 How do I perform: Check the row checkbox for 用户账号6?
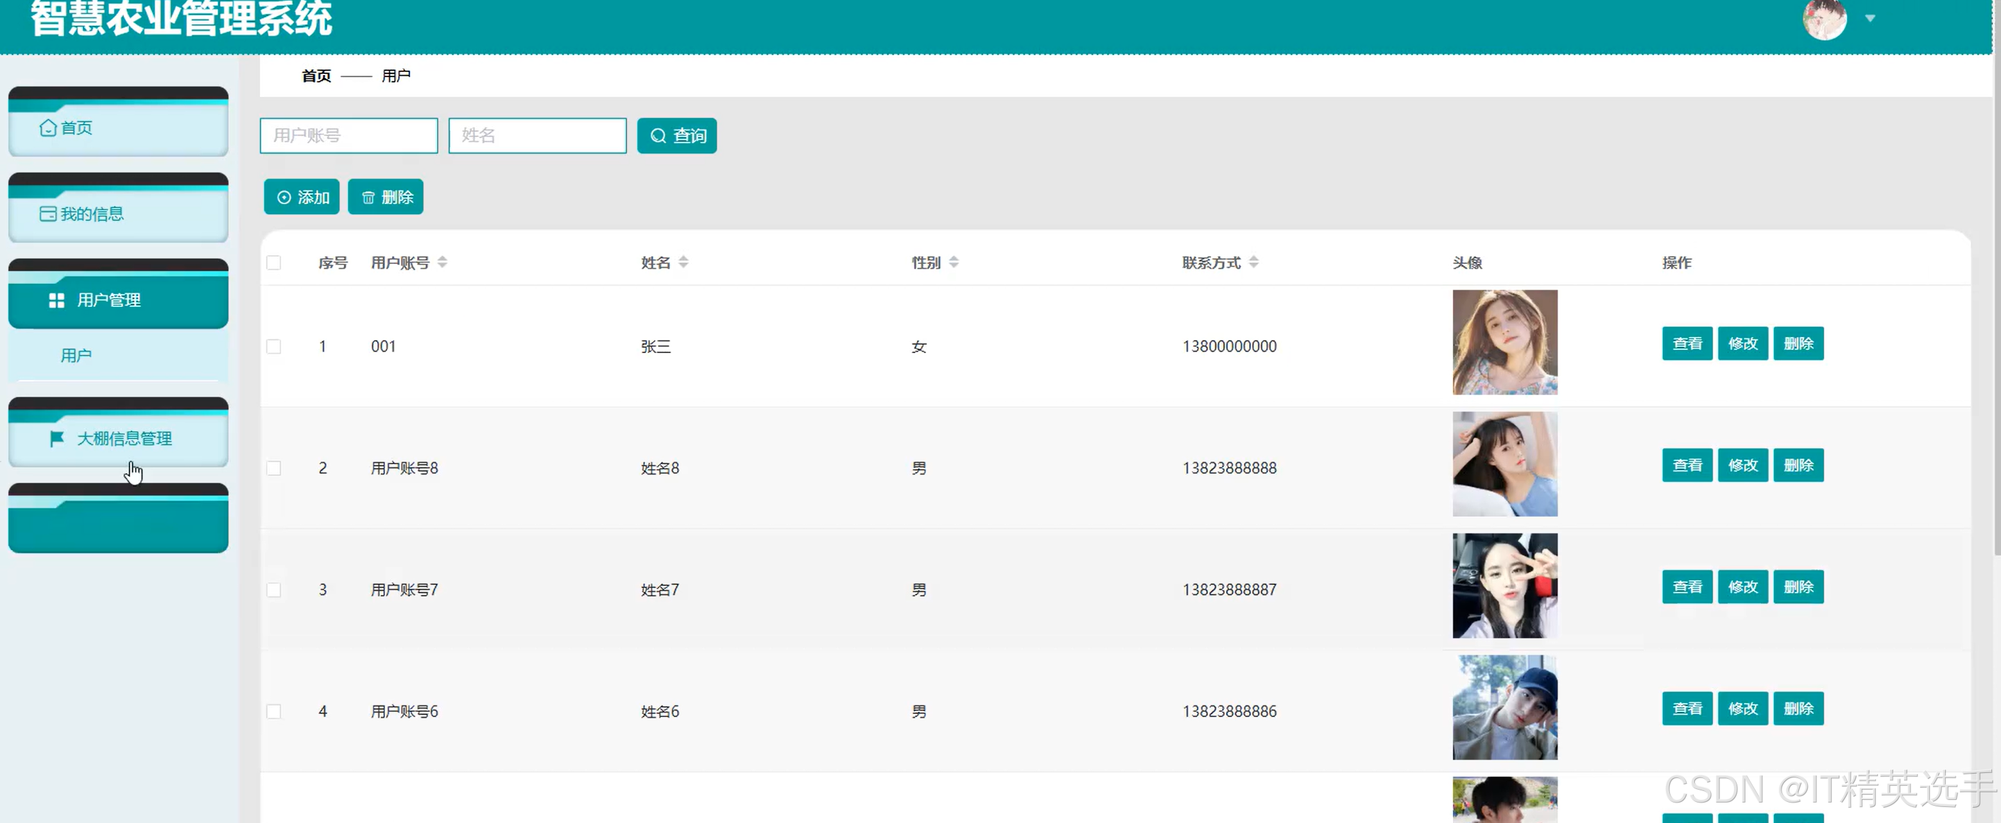click(273, 711)
